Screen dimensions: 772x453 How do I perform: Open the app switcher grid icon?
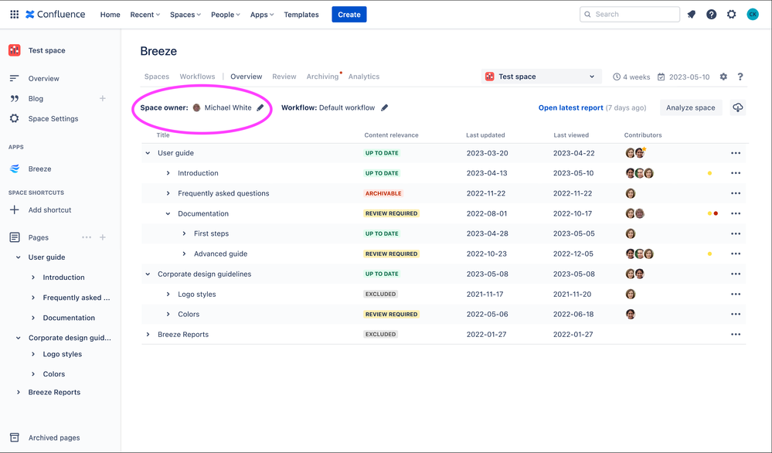pos(14,14)
